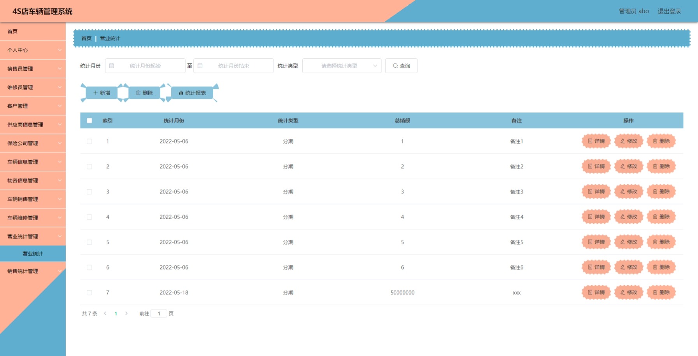The height and width of the screenshot is (356, 698).
Task: Click the calendar icon in end month field
Action: point(200,66)
